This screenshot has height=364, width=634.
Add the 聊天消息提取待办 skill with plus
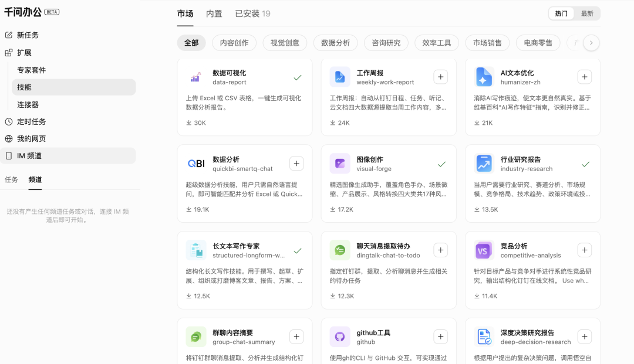440,250
